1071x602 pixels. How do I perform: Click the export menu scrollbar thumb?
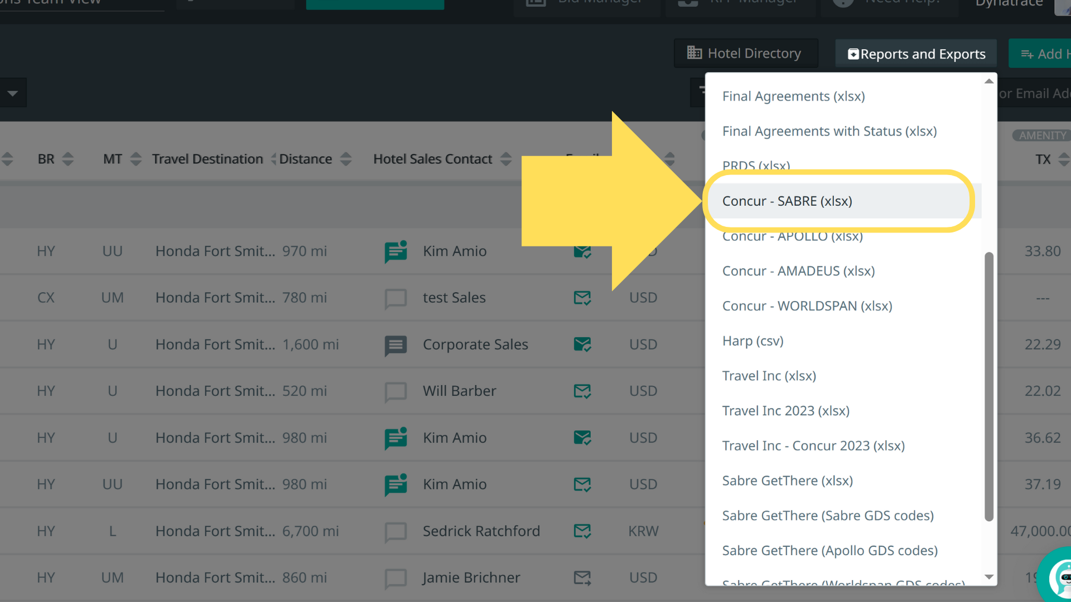(988, 386)
